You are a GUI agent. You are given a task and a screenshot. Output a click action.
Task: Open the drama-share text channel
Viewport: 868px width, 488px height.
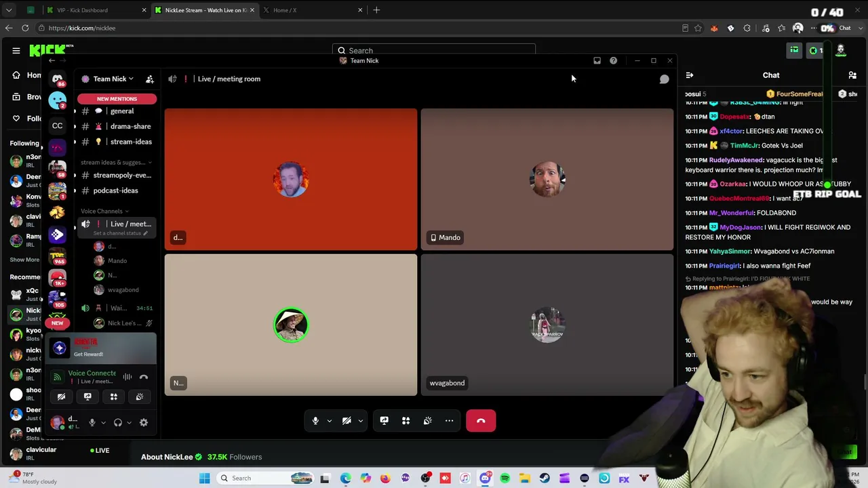coord(115,127)
